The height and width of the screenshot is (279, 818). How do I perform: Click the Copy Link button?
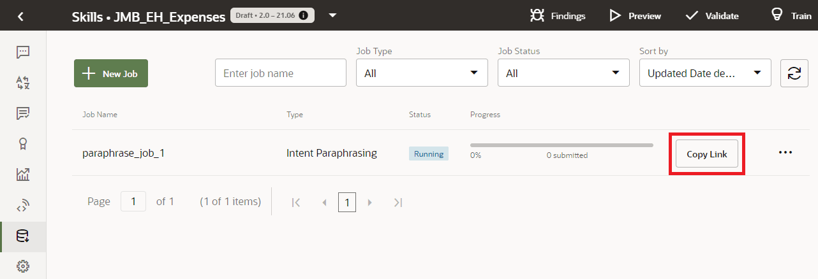pos(706,154)
